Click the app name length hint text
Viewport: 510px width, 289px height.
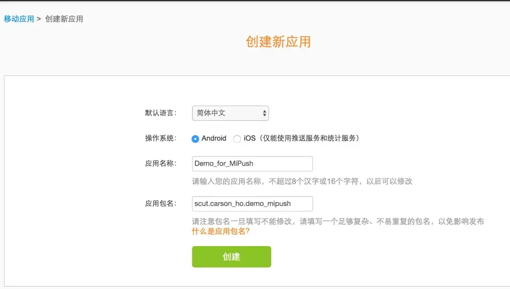tap(302, 181)
